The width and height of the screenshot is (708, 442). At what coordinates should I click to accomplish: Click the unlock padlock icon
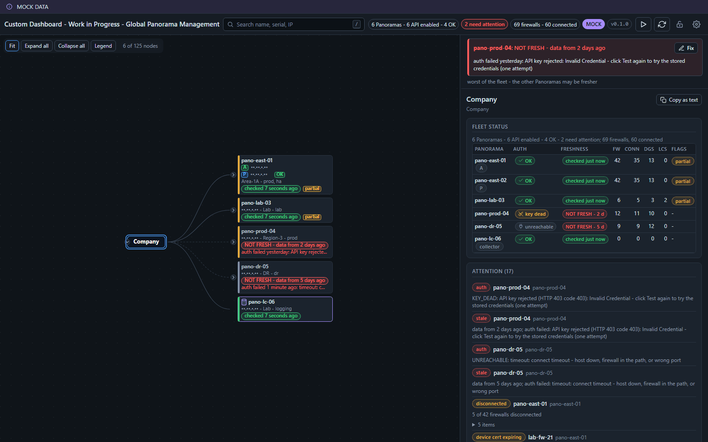point(680,24)
